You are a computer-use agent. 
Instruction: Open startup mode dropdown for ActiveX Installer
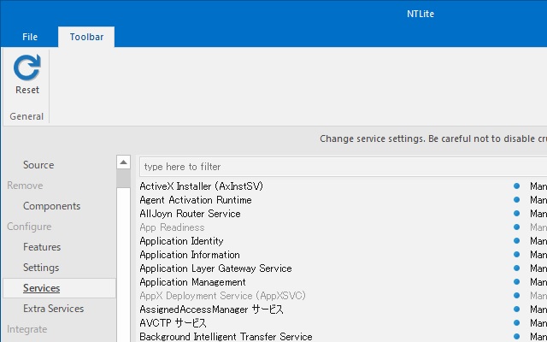(x=538, y=186)
